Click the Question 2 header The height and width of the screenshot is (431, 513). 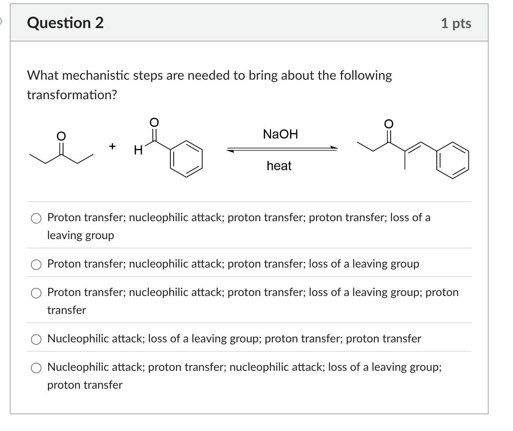[65, 23]
